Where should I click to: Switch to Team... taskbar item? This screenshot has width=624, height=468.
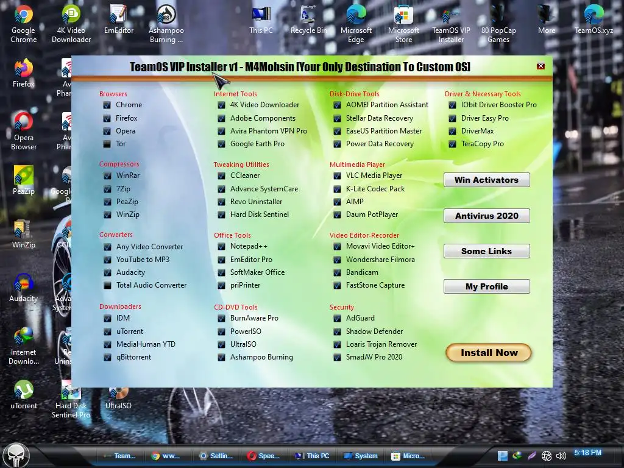coord(120,456)
